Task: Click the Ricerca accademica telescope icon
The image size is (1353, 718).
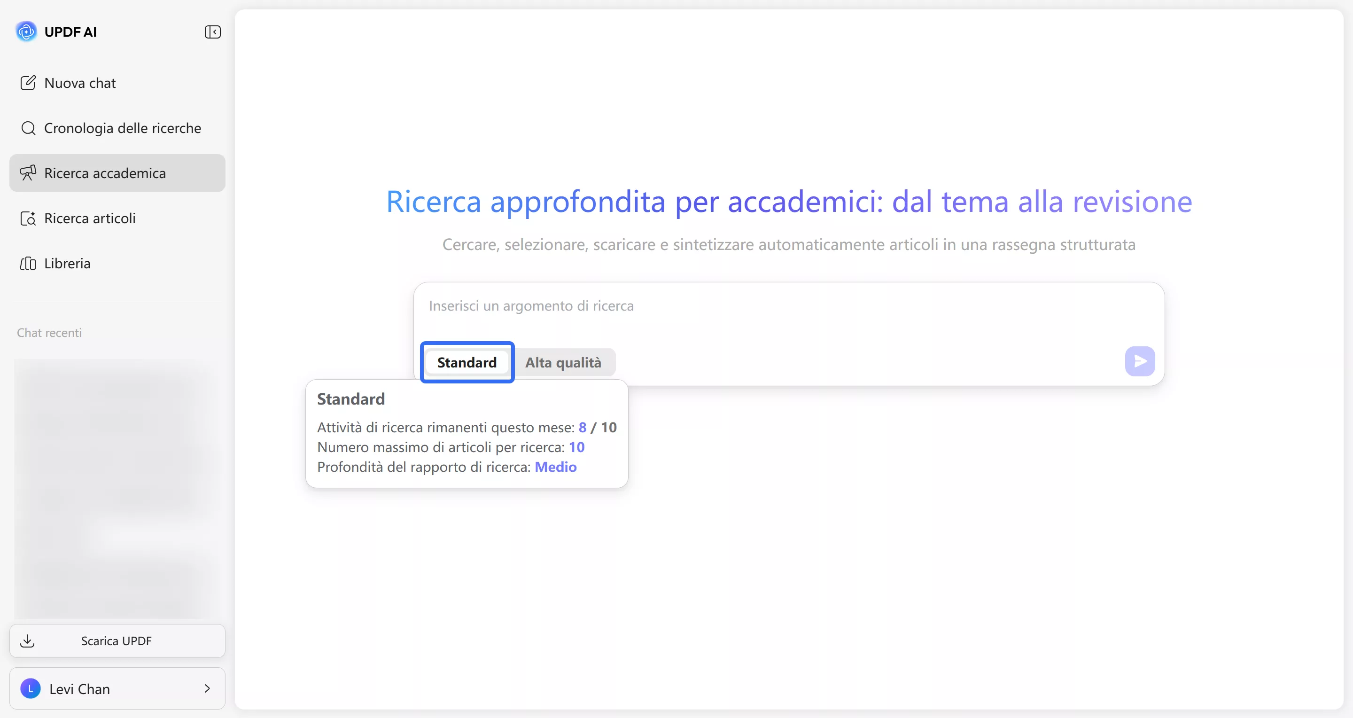Action: tap(28, 173)
